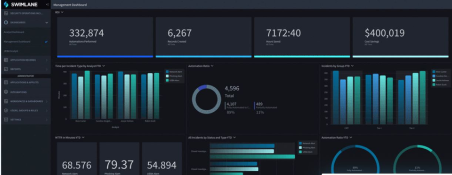Open the Automation Ratio YTD dropdown chevron
The image size is (452, 175).
click(x=350, y=137)
